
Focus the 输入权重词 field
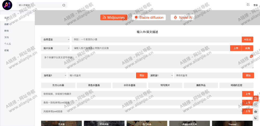coord(101,75)
